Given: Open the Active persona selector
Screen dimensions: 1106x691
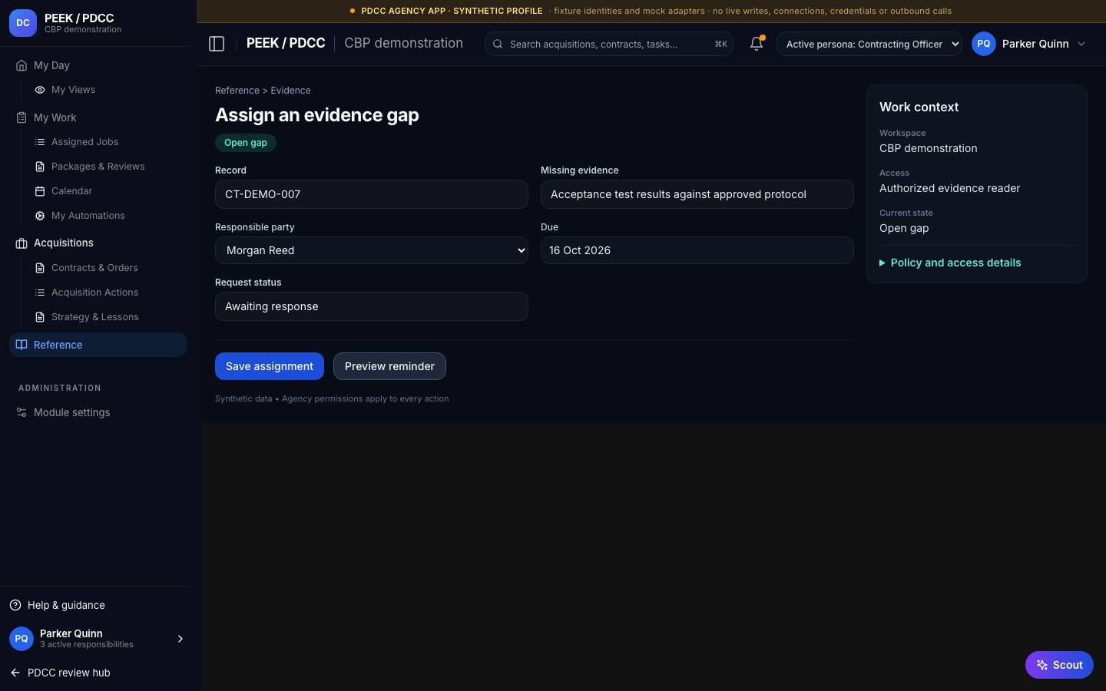Looking at the screenshot, I should [869, 44].
